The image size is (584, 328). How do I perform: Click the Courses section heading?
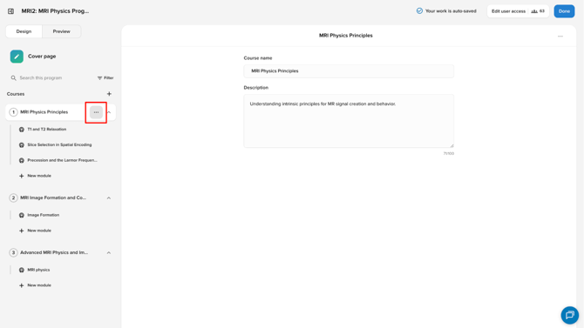pos(16,94)
